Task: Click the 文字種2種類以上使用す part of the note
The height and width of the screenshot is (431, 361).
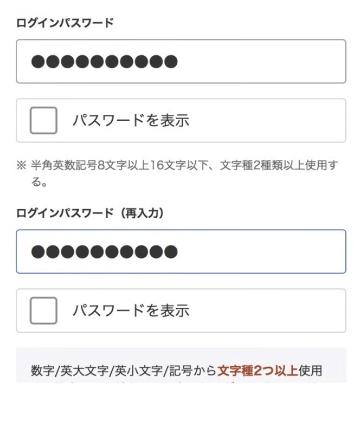Action: click(x=279, y=165)
